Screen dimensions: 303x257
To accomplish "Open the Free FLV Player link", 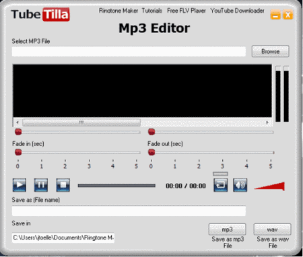I will pos(187,11).
